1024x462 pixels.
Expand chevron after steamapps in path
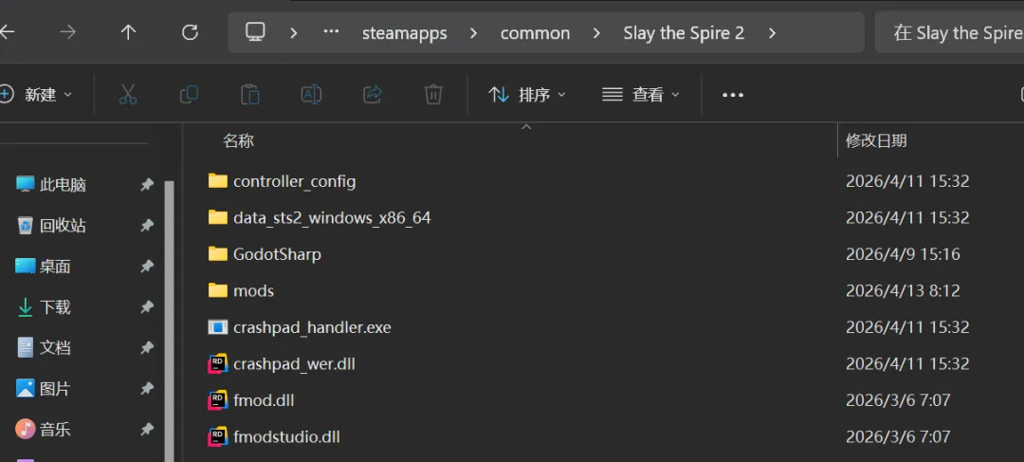(473, 32)
